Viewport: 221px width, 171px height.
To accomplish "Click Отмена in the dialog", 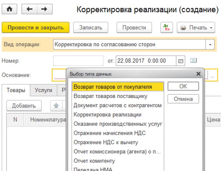I will [183, 99].
